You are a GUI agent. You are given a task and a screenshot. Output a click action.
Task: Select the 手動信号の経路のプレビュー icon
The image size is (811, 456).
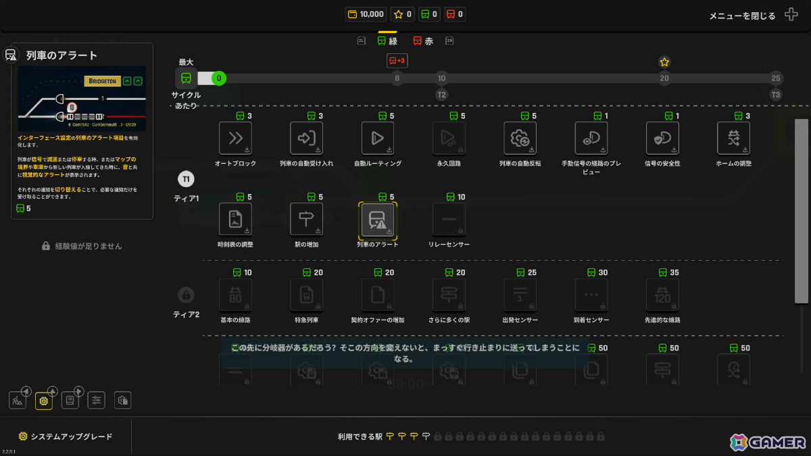tap(591, 138)
